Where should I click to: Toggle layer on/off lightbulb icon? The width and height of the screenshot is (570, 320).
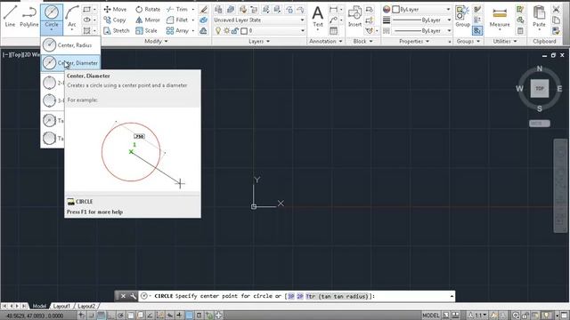pos(218,31)
